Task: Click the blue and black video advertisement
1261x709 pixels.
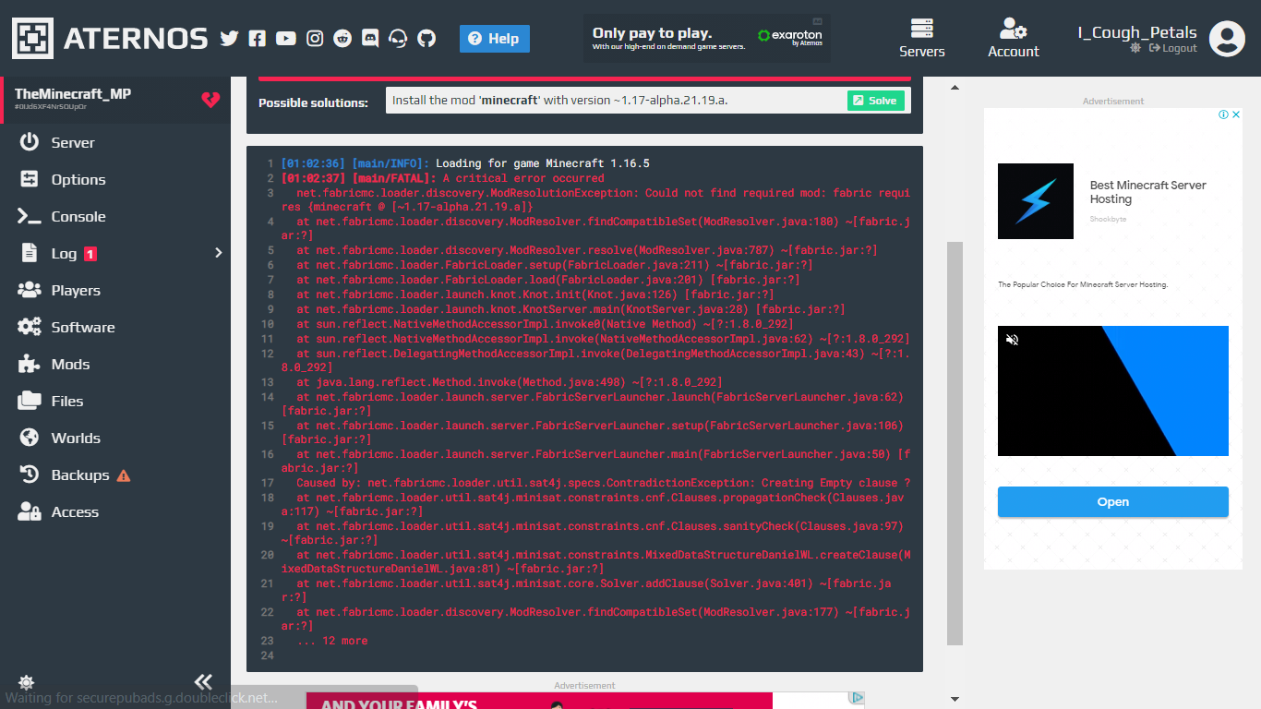Action: click(1113, 391)
